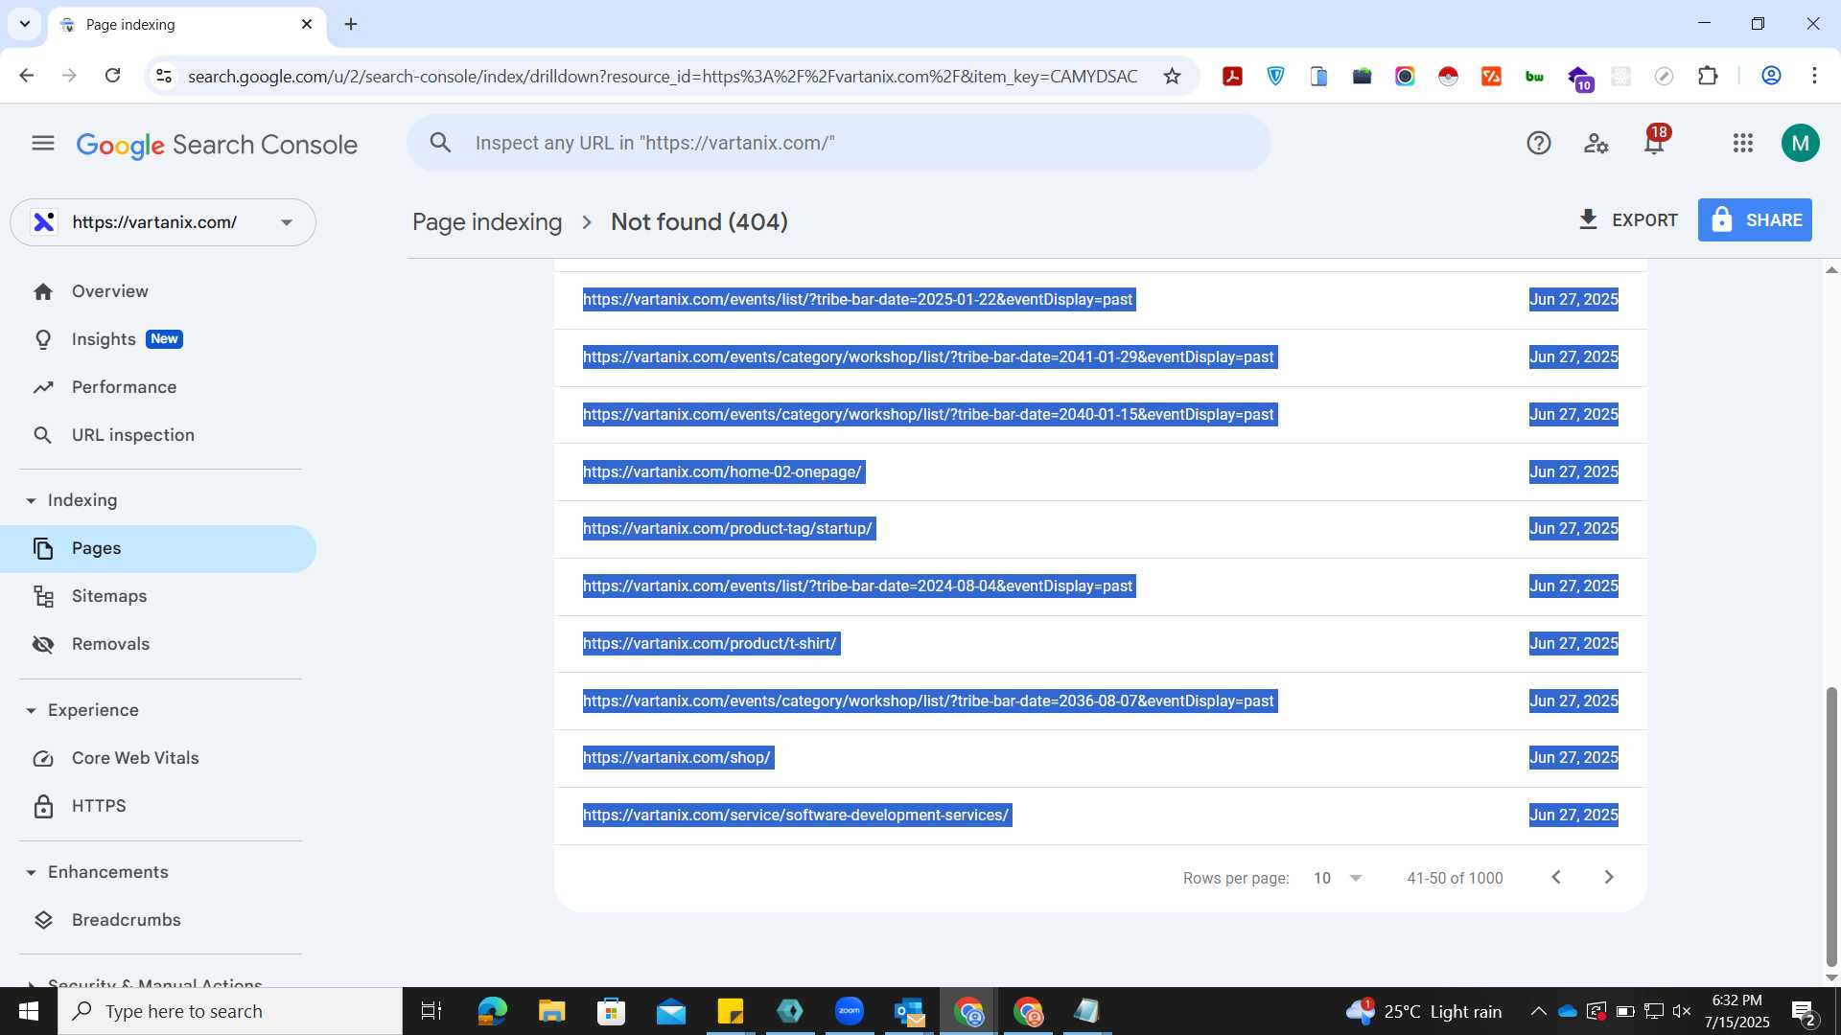The image size is (1841, 1035).
Task: Select the product/t-shirt URL row
Action: click(1100, 644)
